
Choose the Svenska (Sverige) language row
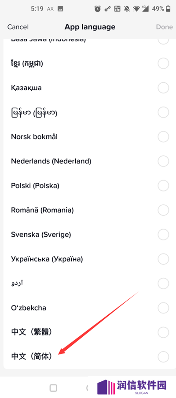[x=88, y=235]
